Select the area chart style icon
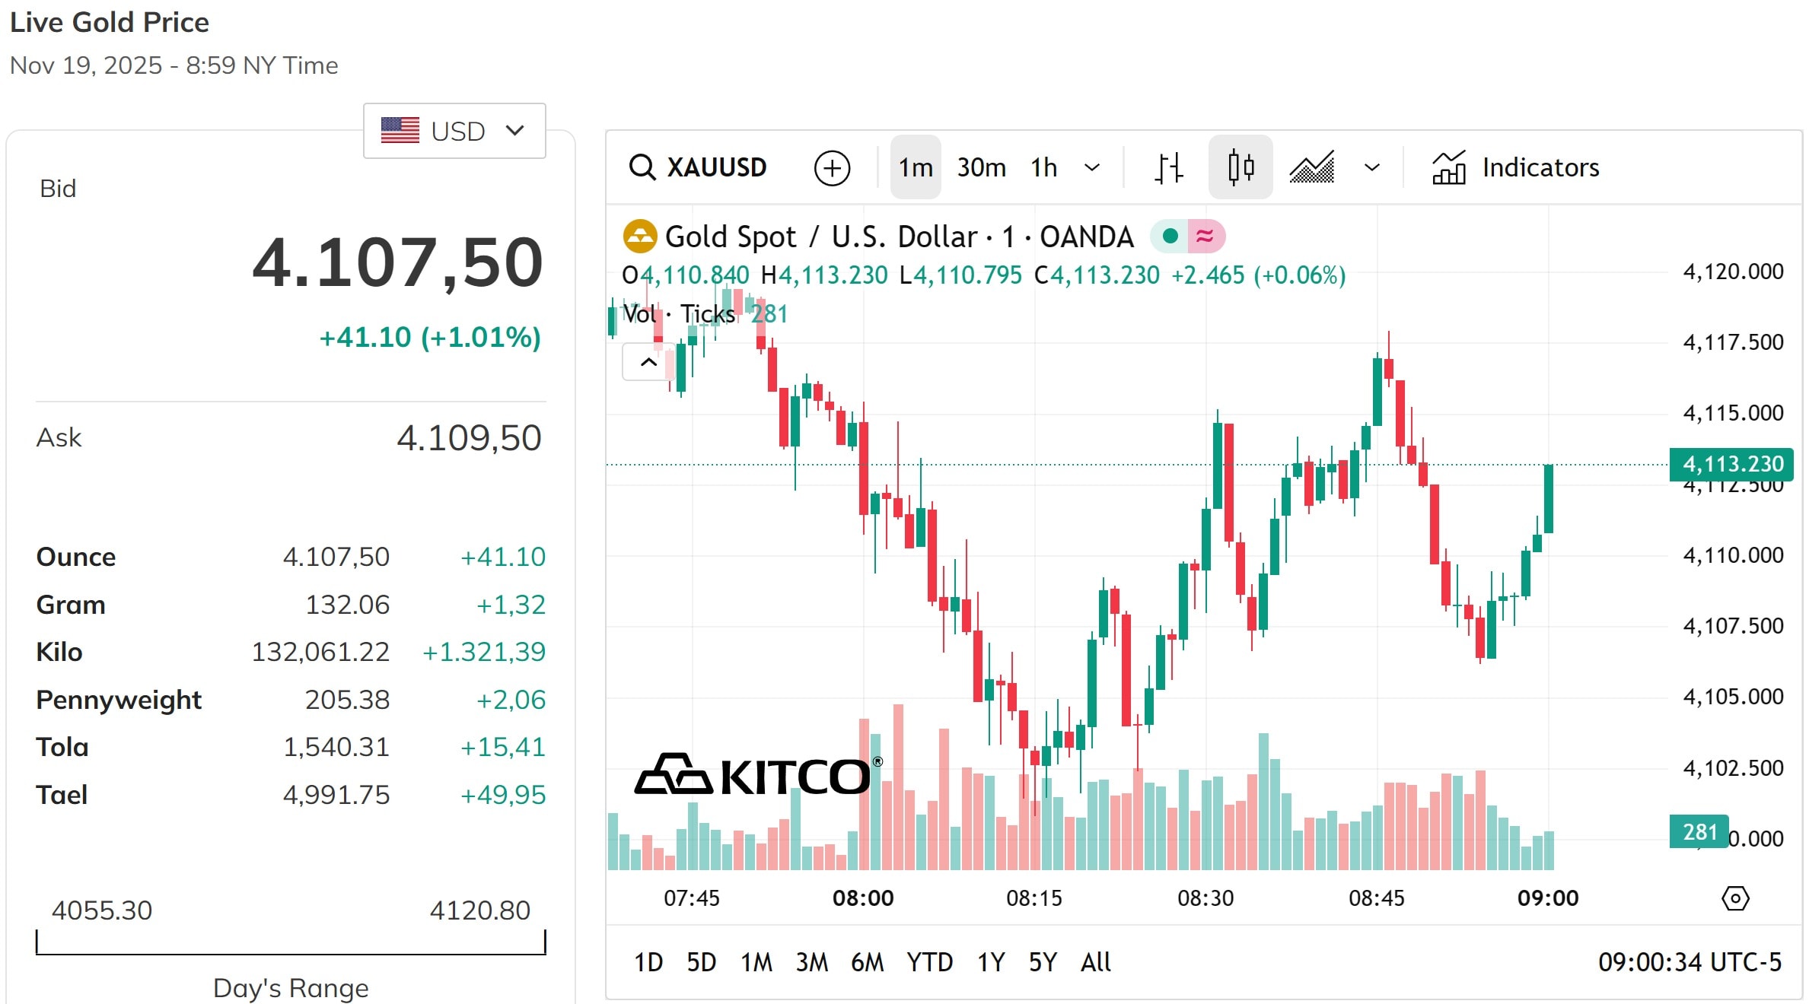 pyautogui.click(x=1312, y=167)
